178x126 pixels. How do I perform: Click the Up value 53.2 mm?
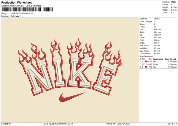(158, 35)
